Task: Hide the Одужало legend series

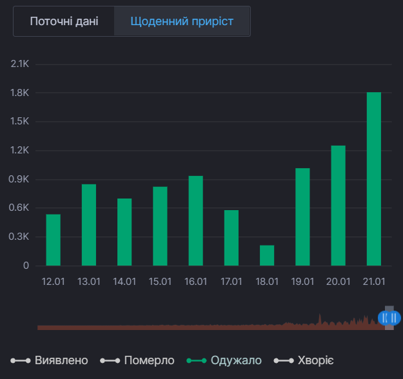Action: click(236, 360)
